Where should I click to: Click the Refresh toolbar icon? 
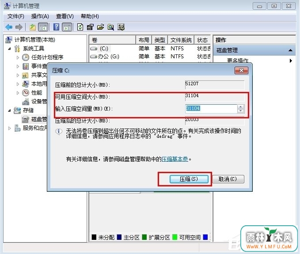coord(80,27)
